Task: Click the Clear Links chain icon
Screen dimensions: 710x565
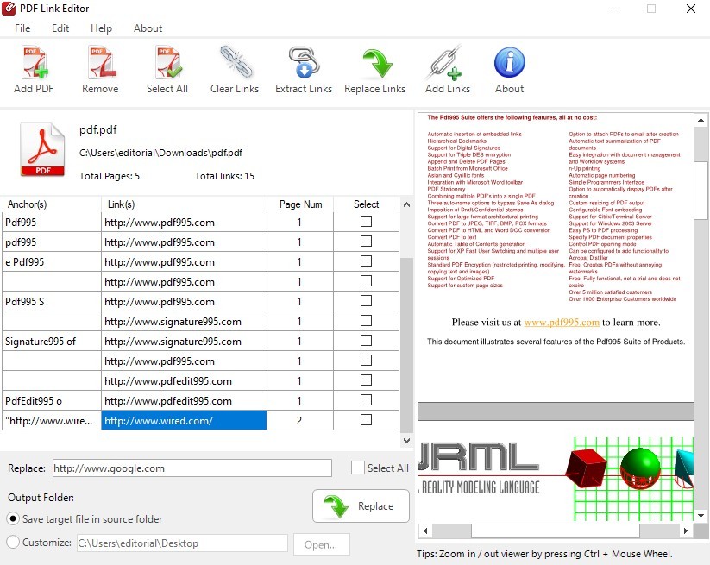Action: (x=236, y=61)
